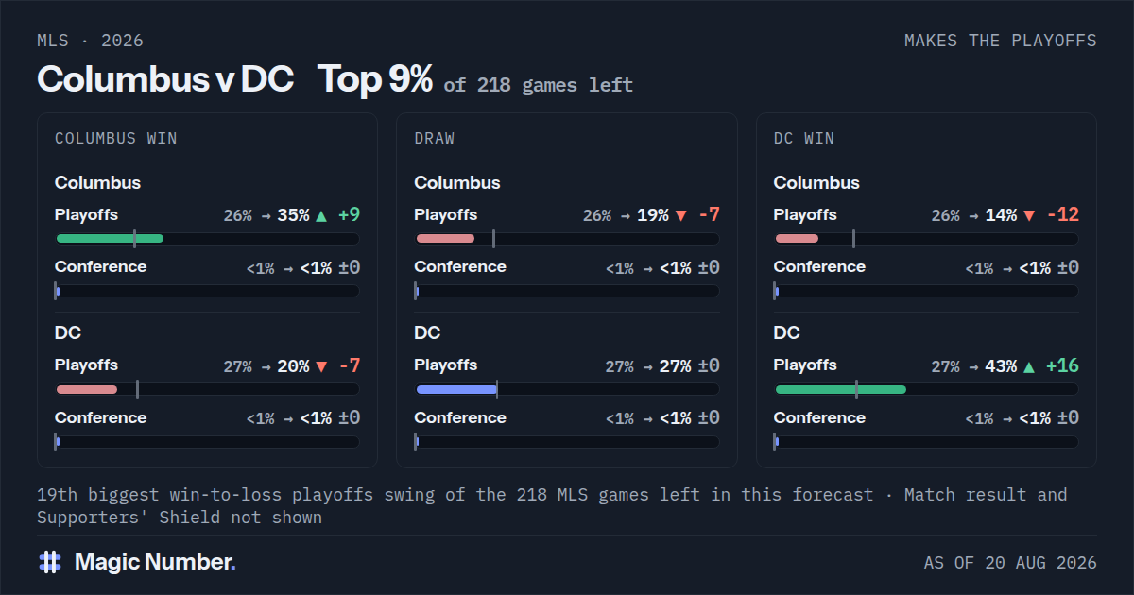Click Columbus green playoffs bar in win card
The height and width of the screenshot is (595, 1134).
[110, 238]
